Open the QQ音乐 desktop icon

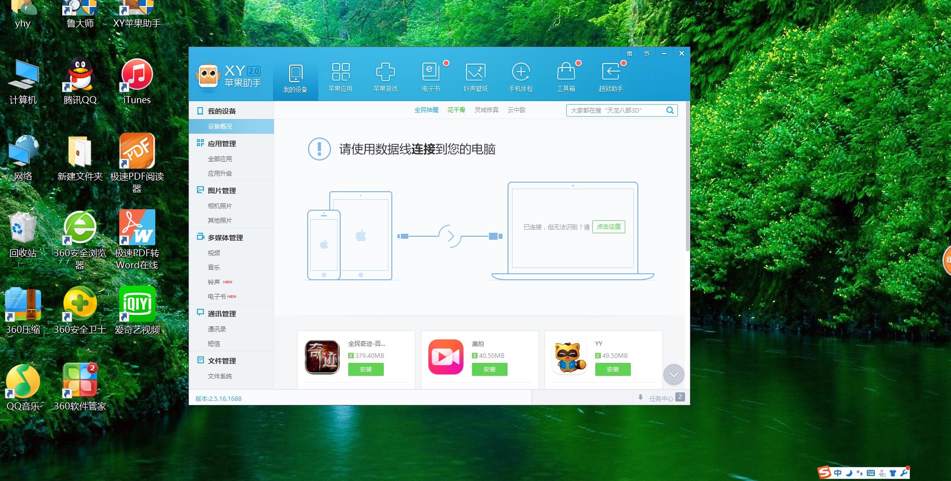tap(23, 387)
